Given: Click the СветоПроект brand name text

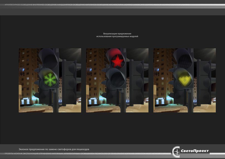Looking at the screenshot, I should [195, 151].
